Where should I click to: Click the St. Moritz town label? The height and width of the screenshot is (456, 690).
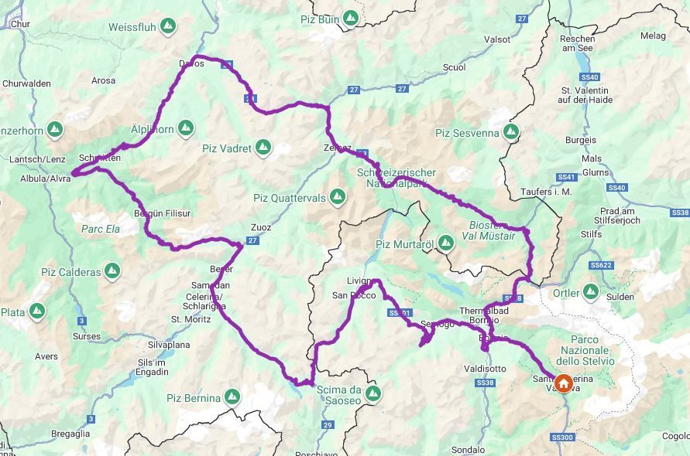[191, 319]
